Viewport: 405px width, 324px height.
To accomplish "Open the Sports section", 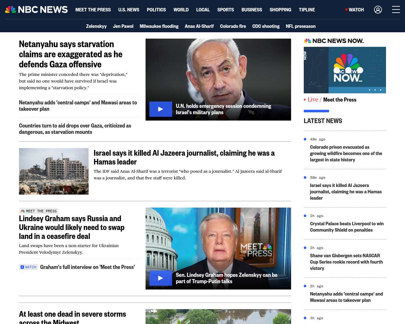I will 226,9.
